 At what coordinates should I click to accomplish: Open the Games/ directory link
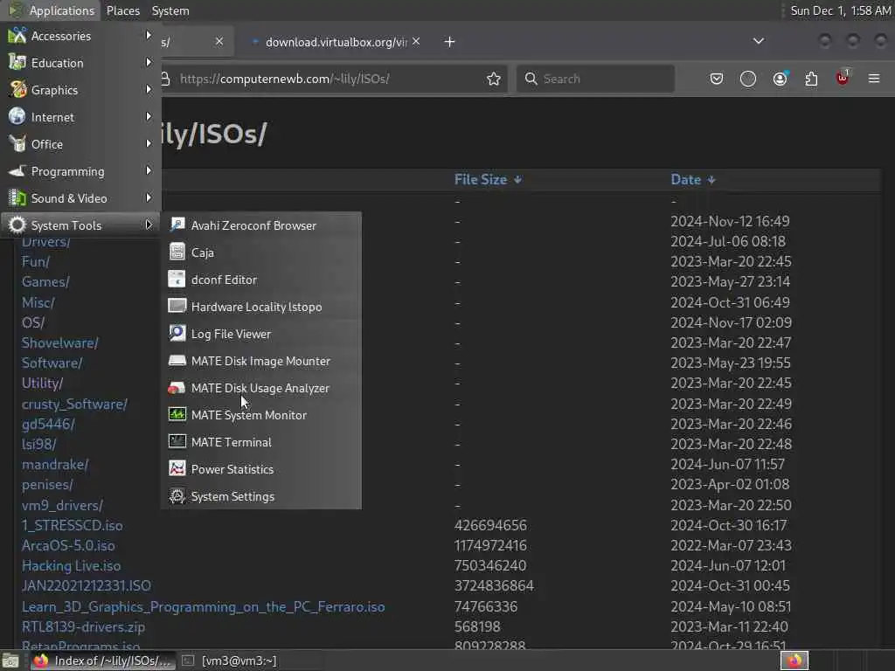[x=45, y=282]
